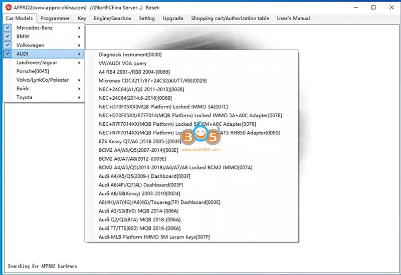Choose BCM2 A6/A7/A8(2012-)[003E]
The image size is (401, 275).
coord(191,159)
